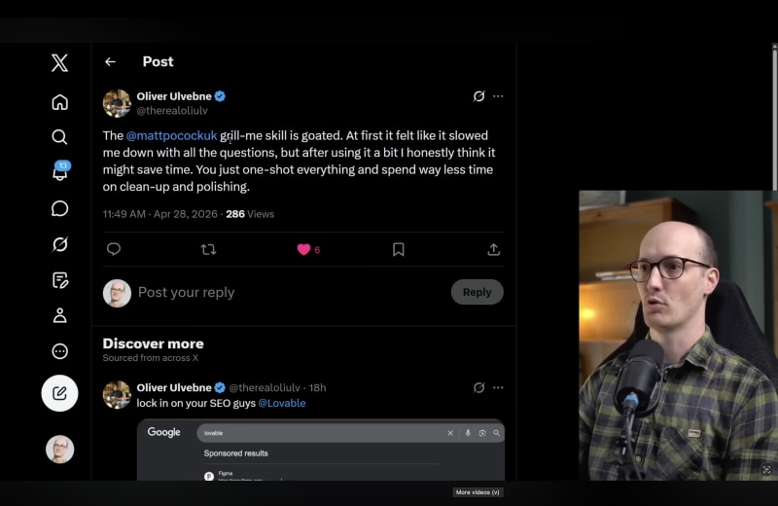Open Profile person icon in sidebar

[59, 315]
